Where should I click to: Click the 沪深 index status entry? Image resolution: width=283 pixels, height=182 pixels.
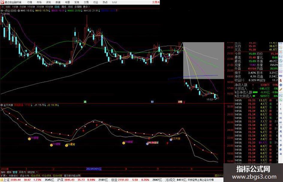pos(82,180)
